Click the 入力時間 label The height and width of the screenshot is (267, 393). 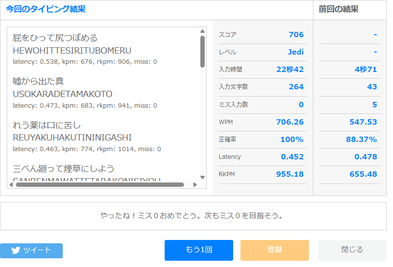tap(230, 70)
